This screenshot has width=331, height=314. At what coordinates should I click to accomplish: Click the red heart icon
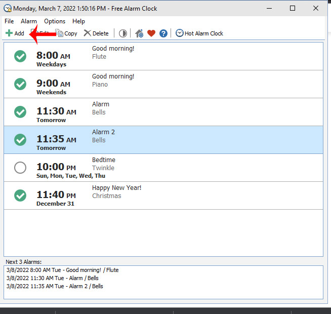(x=151, y=33)
